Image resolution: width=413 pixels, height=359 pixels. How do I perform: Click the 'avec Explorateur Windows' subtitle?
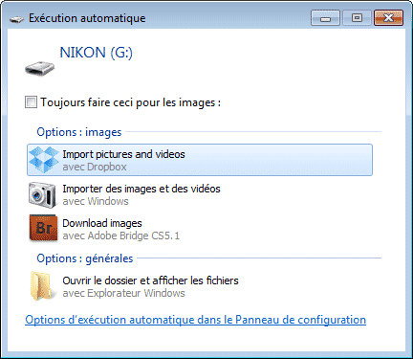123,293
